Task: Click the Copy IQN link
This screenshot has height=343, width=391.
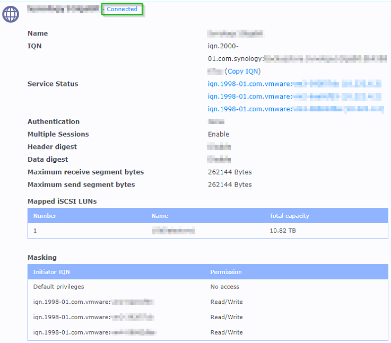Action: coord(244,71)
